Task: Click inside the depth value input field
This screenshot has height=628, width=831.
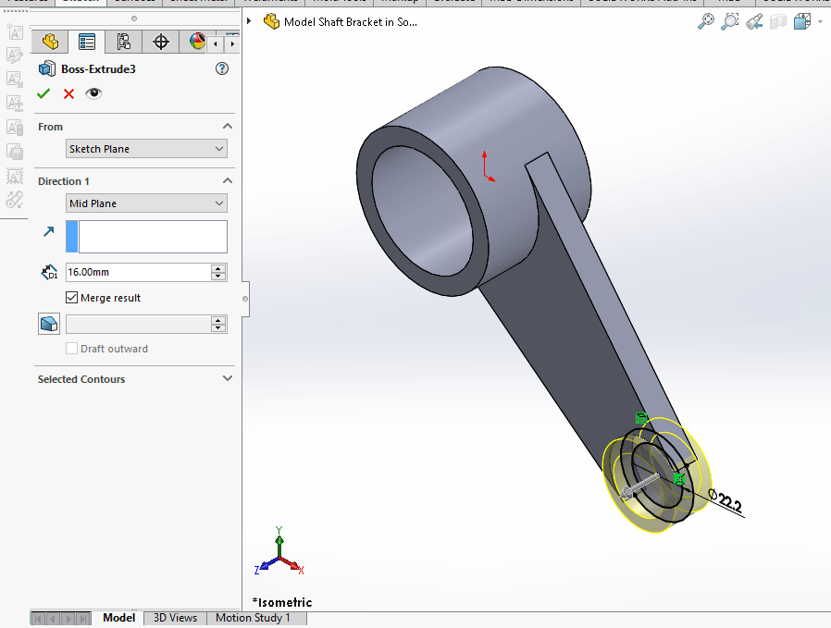Action: pos(139,272)
